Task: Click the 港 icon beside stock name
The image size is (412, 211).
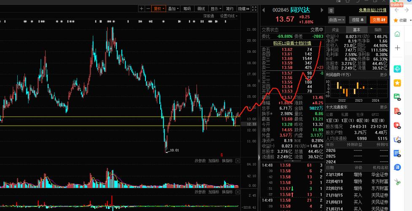Action: [331, 10]
